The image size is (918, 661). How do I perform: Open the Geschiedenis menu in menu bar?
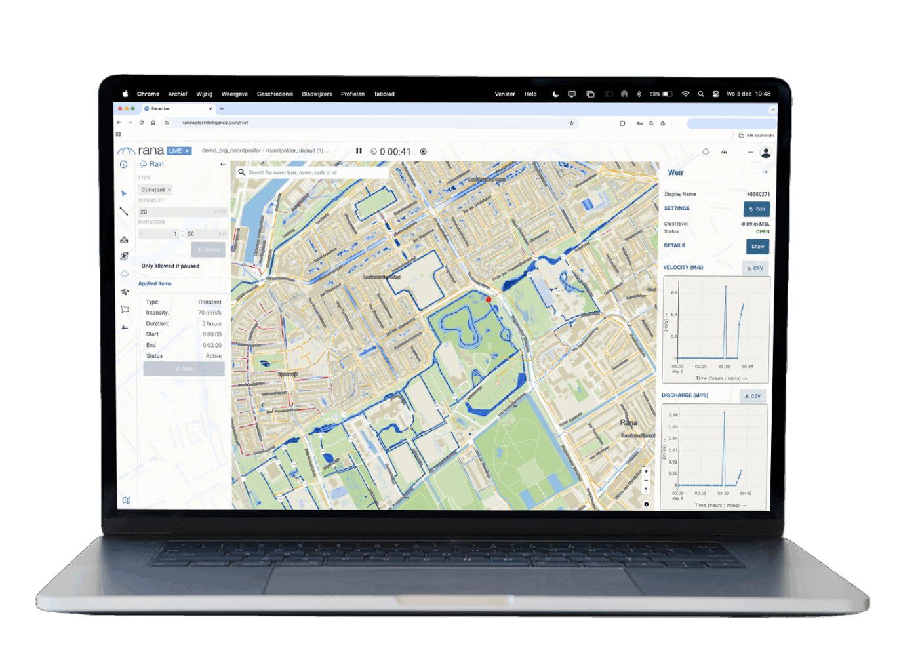pyautogui.click(x=275, y=94)
